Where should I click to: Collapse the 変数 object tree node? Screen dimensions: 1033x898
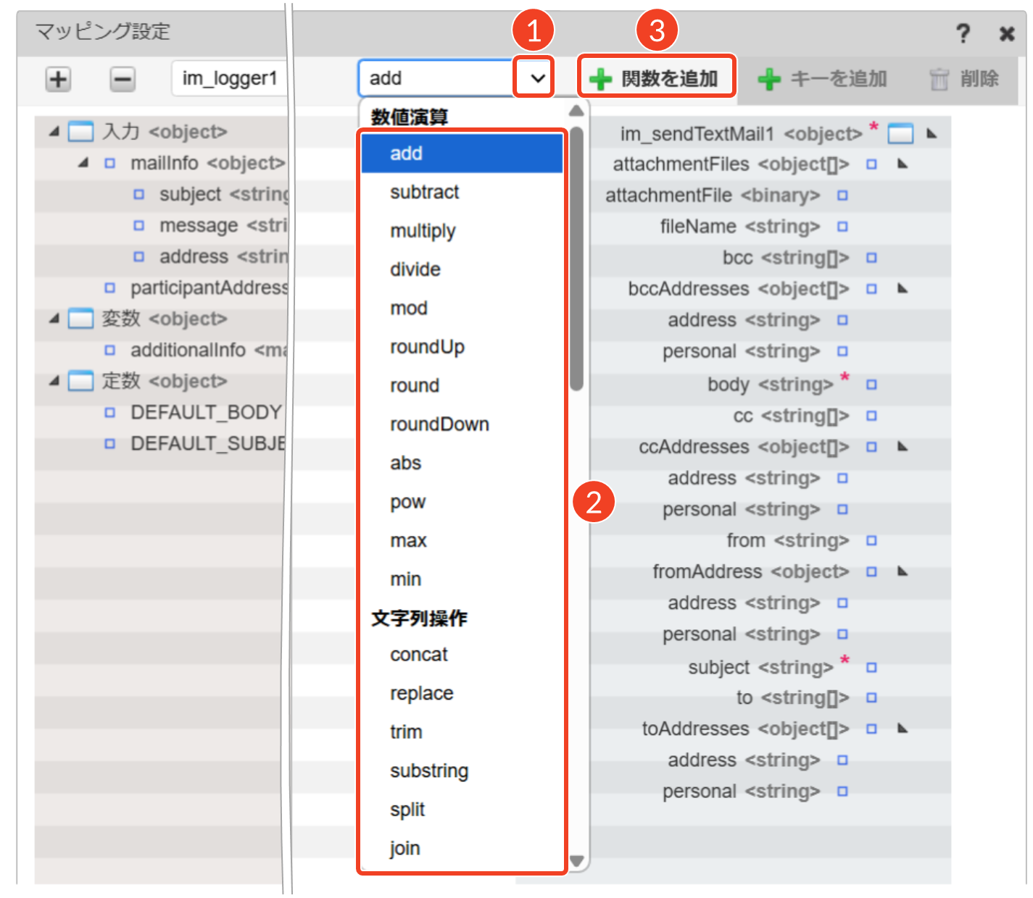point(54,319)
